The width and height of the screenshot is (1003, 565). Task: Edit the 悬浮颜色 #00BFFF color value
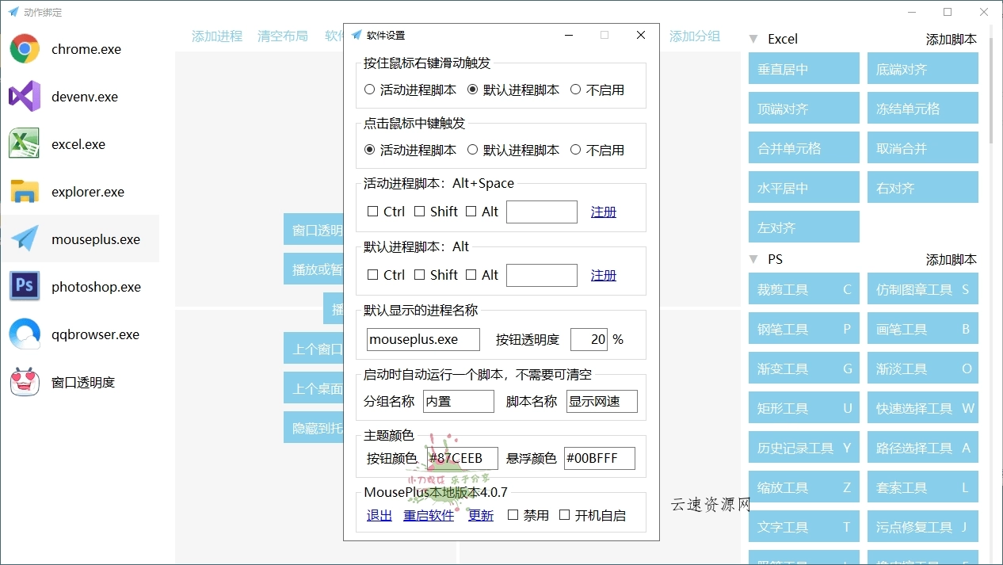click(x=598, y=458)
